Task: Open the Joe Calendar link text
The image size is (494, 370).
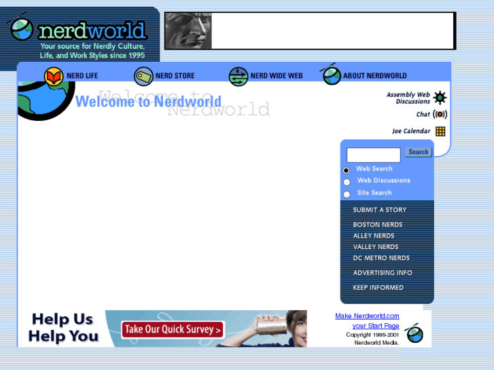Action: [411, 131]
